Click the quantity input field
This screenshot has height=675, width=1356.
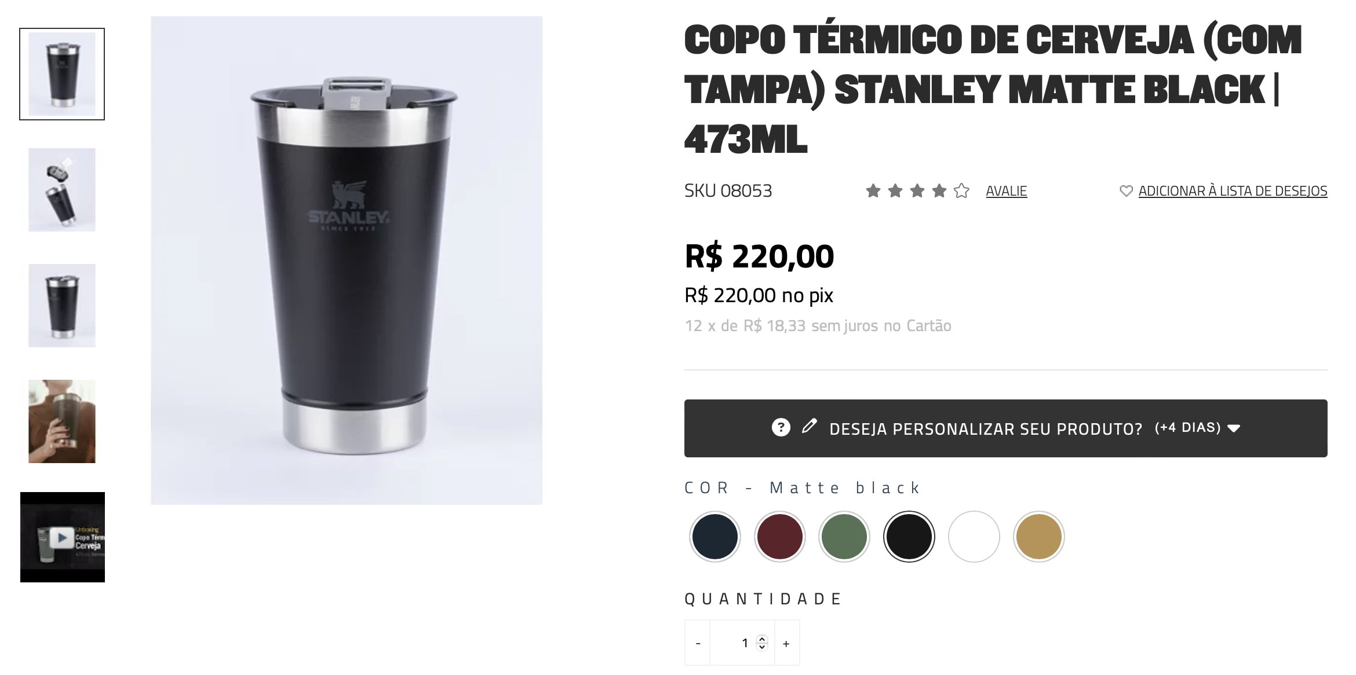(x=742, y=643)
